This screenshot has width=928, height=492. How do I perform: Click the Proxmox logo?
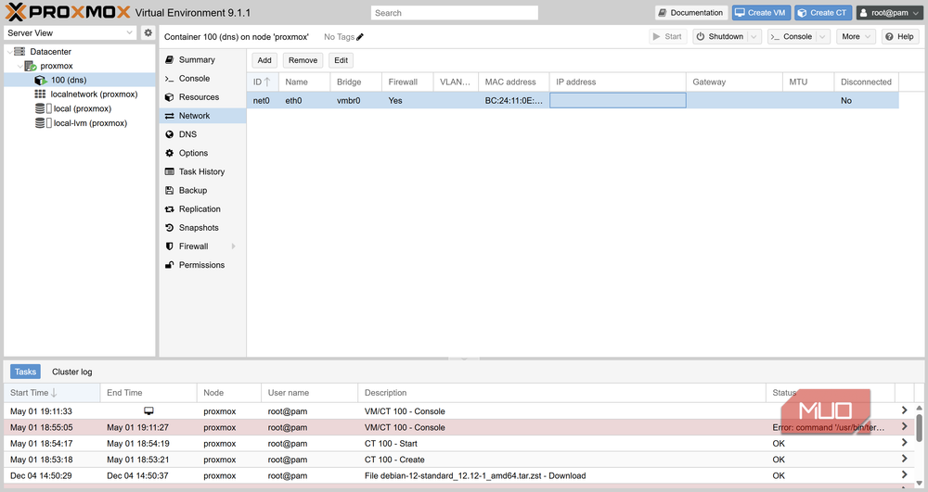[68, 12]
